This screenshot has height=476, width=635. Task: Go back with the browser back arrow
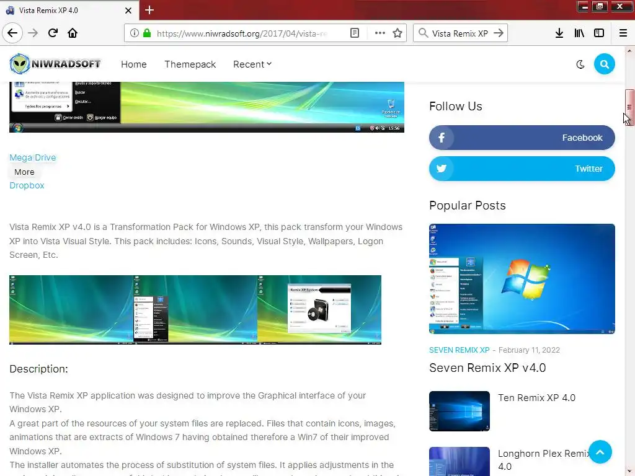12,33
